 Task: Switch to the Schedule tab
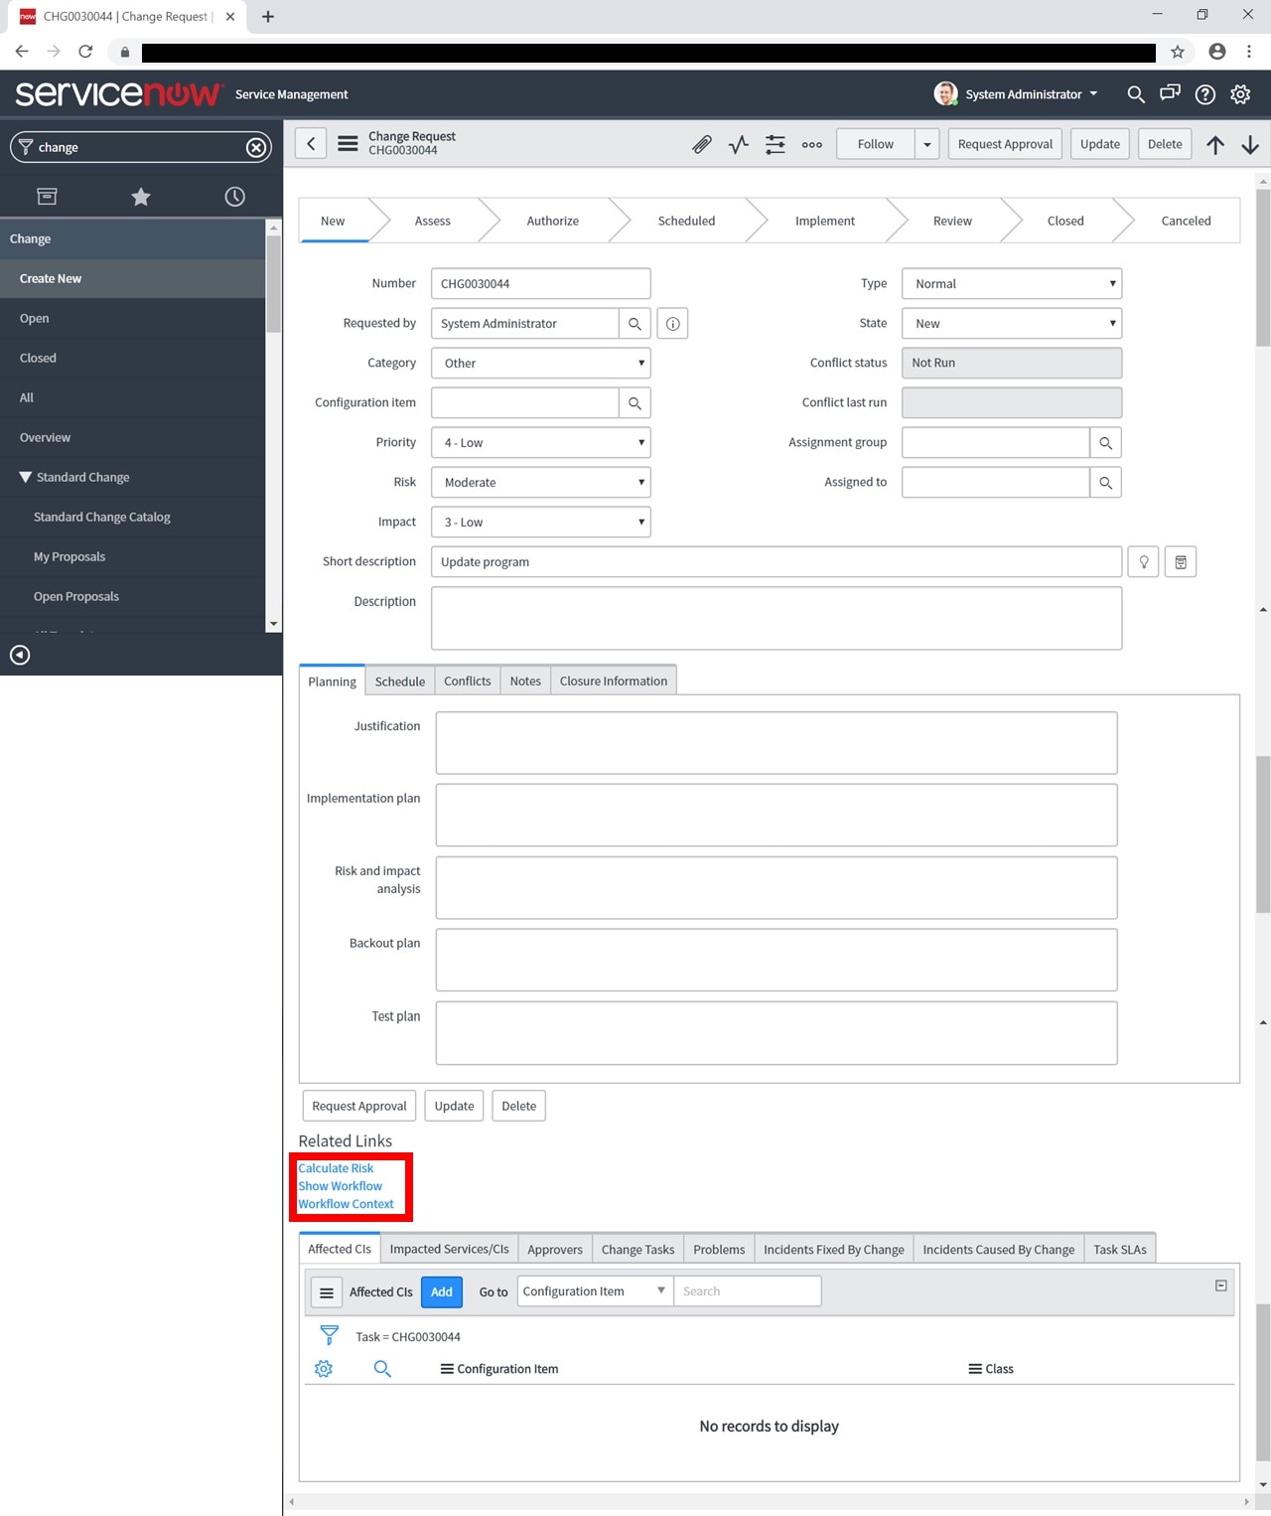[x=399, y=682]
